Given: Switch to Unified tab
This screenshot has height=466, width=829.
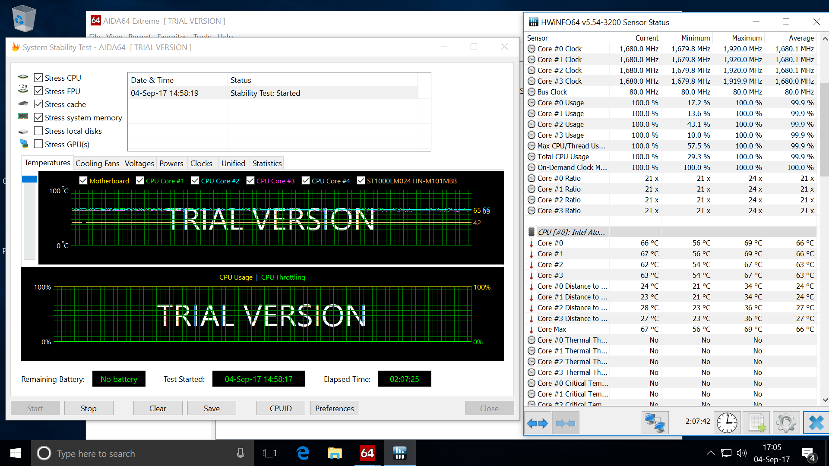Looking at the screenshot, I should coord(234,163).
